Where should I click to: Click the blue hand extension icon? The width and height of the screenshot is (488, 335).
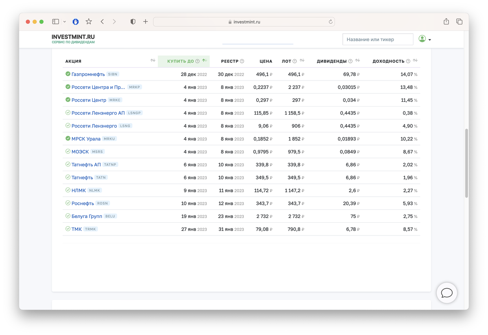[76, 22]
